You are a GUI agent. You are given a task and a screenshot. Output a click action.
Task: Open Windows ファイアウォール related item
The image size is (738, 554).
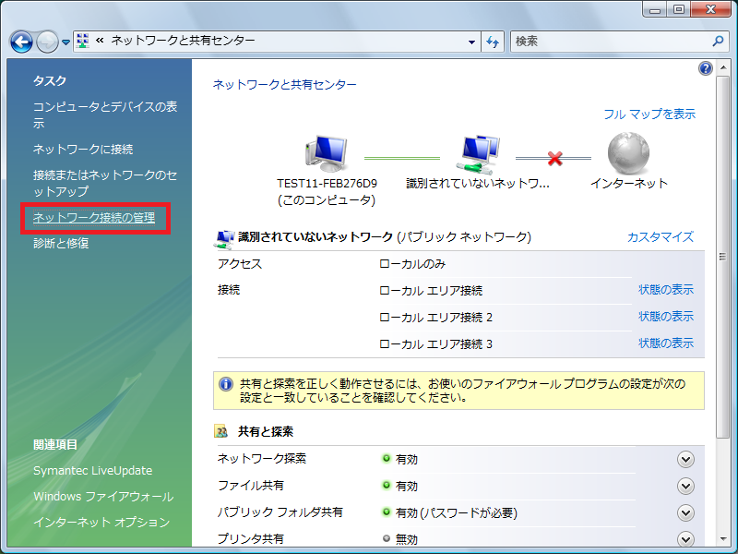click(x=102, y=497)
